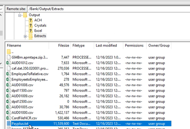Viewport: 190px width, 129px height.
Task: Click the ACH unknown-folder question icon
Action: 30,20
